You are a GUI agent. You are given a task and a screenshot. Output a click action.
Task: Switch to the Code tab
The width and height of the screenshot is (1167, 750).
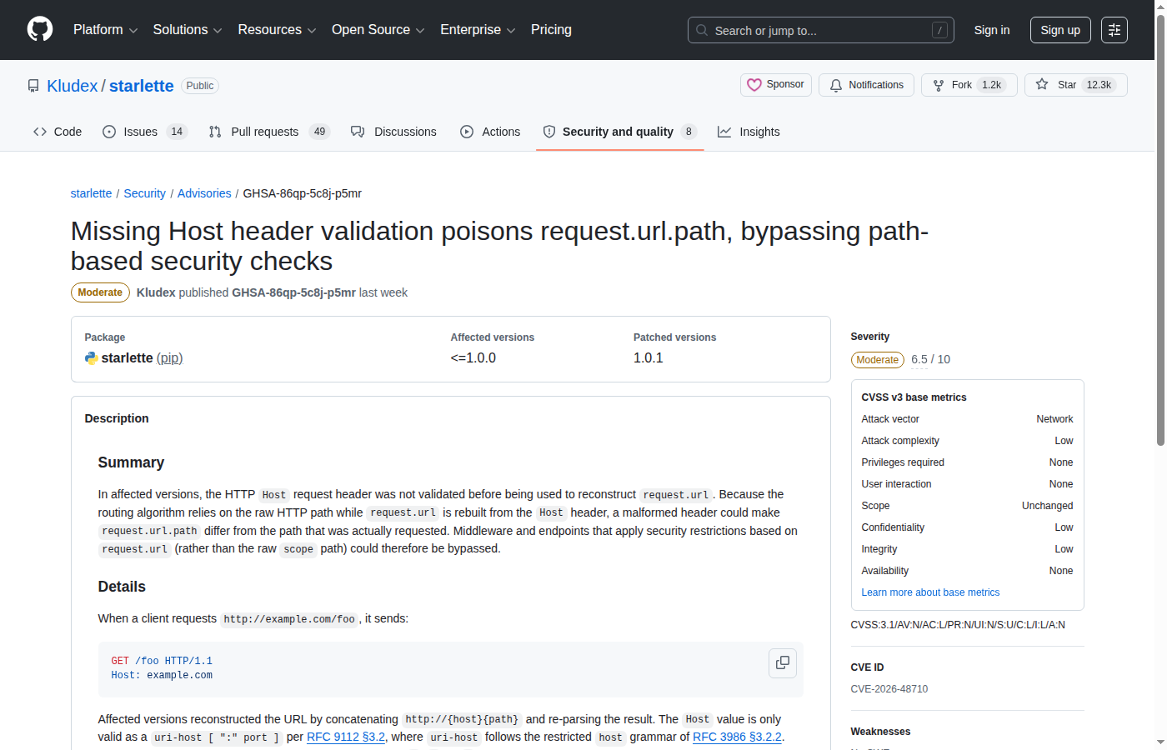[58, 132]
